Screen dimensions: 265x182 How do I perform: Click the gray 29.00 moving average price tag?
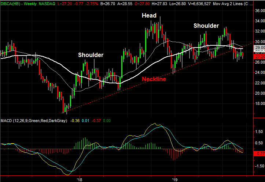coord(260,48)
